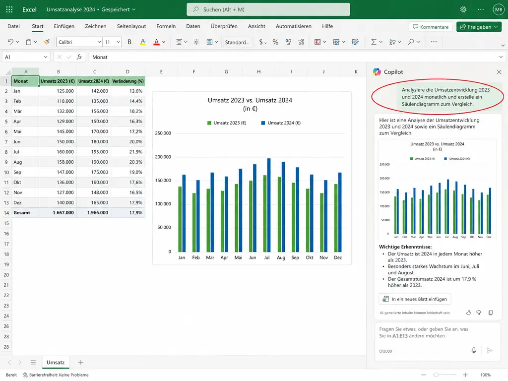The height and width of the screenshot is (381, 508).
Task: Click the zoom slider handle
Action: [x=436, y=375]
